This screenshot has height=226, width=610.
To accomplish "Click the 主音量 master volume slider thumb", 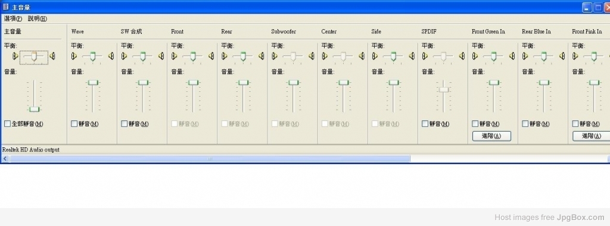I will [x=35, y=109].
